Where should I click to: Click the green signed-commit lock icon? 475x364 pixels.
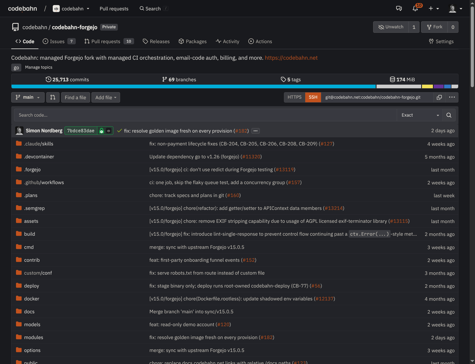[x=102, y=131]
